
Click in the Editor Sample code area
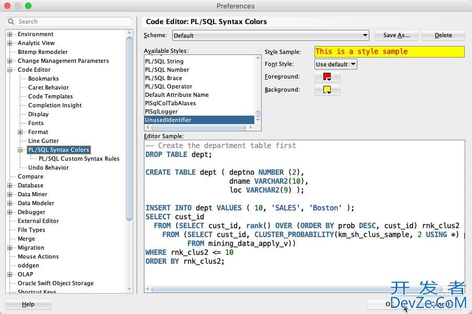click(x=305, y=212)
